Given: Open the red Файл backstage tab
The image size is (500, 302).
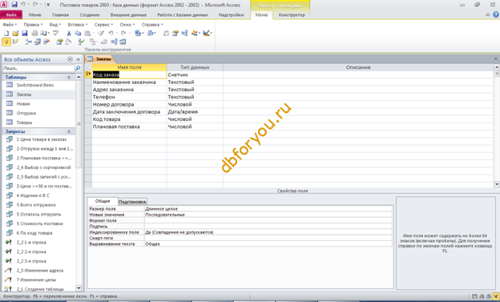Looking at the screenshot, I should [x=11, y=14].
